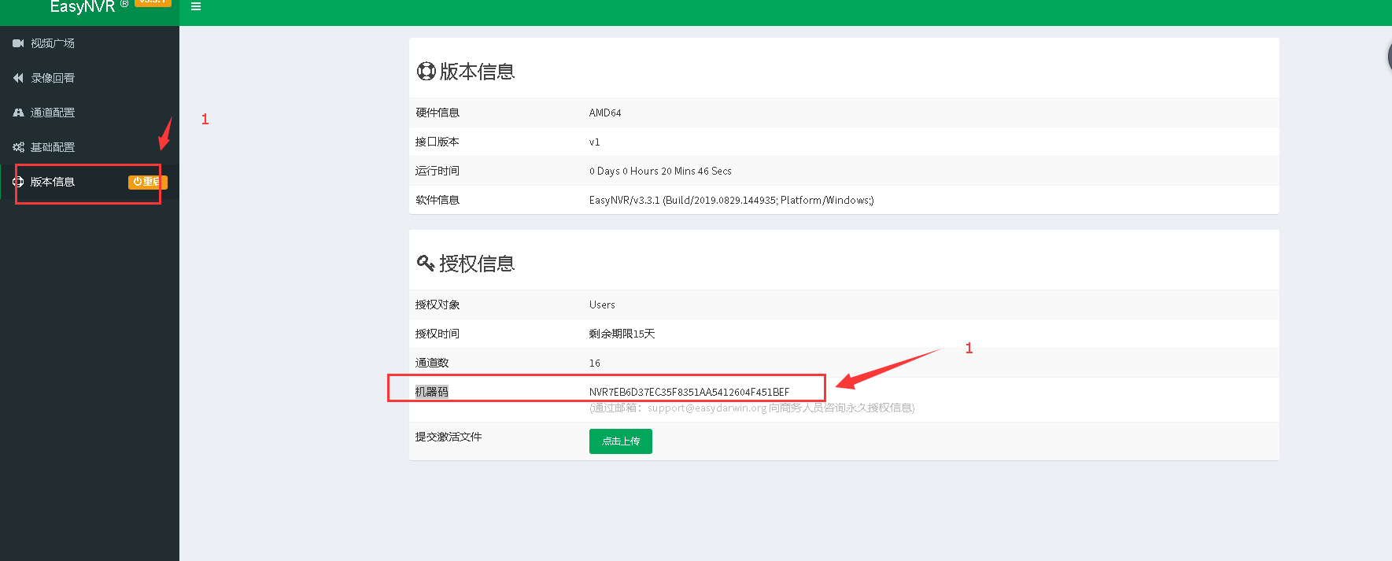Click the 提交激活文件 label
The width and height of the screenshot is (1392, 561).
coord(449,437)
